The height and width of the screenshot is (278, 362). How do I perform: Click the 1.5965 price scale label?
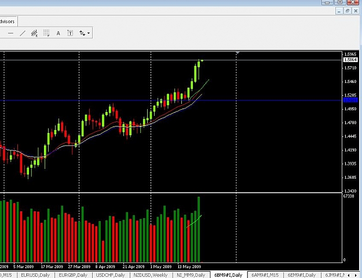coord(350,54)
